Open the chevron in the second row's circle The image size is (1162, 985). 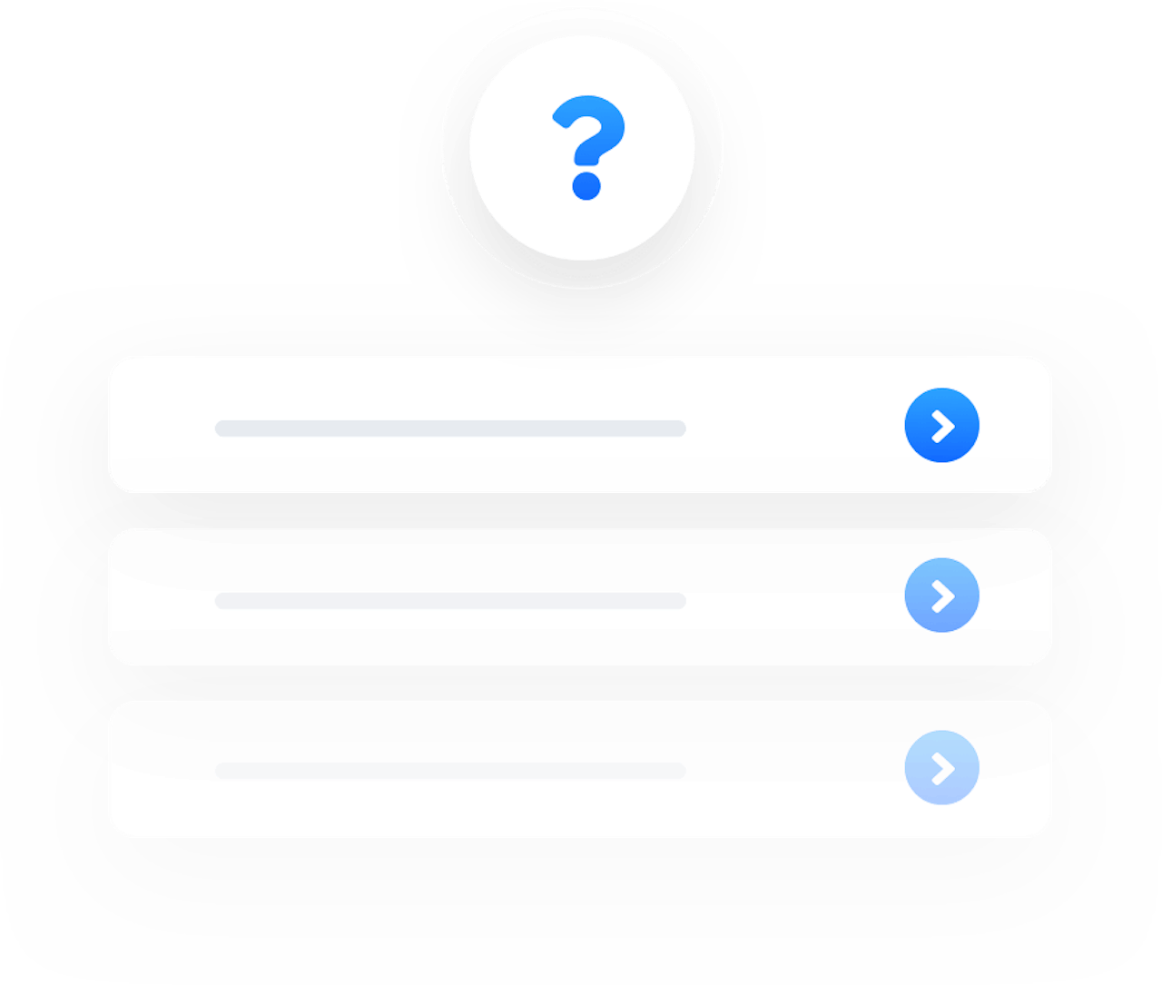943,596
